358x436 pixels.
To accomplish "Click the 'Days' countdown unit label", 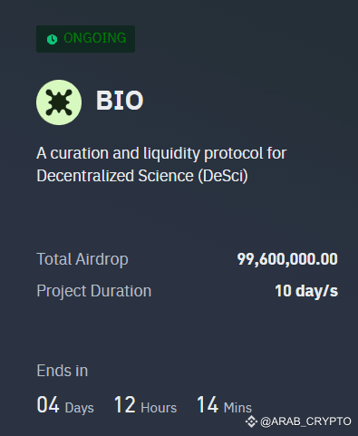I will click(x=80, y=408).
